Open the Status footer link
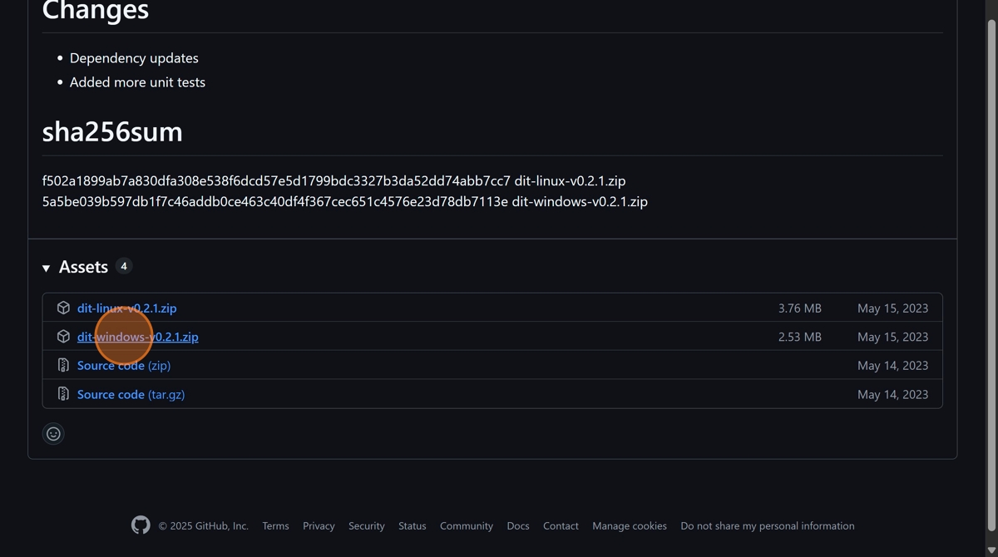The image size is (998, 557). click(x=412, y=526)
